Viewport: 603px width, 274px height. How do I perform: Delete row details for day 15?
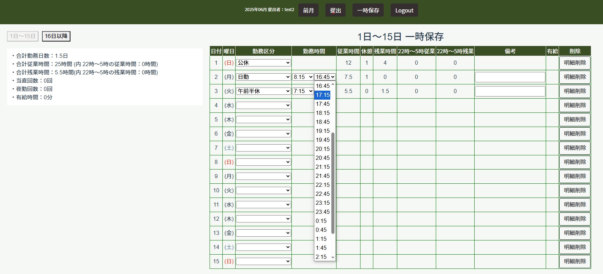tap(575, 261)
